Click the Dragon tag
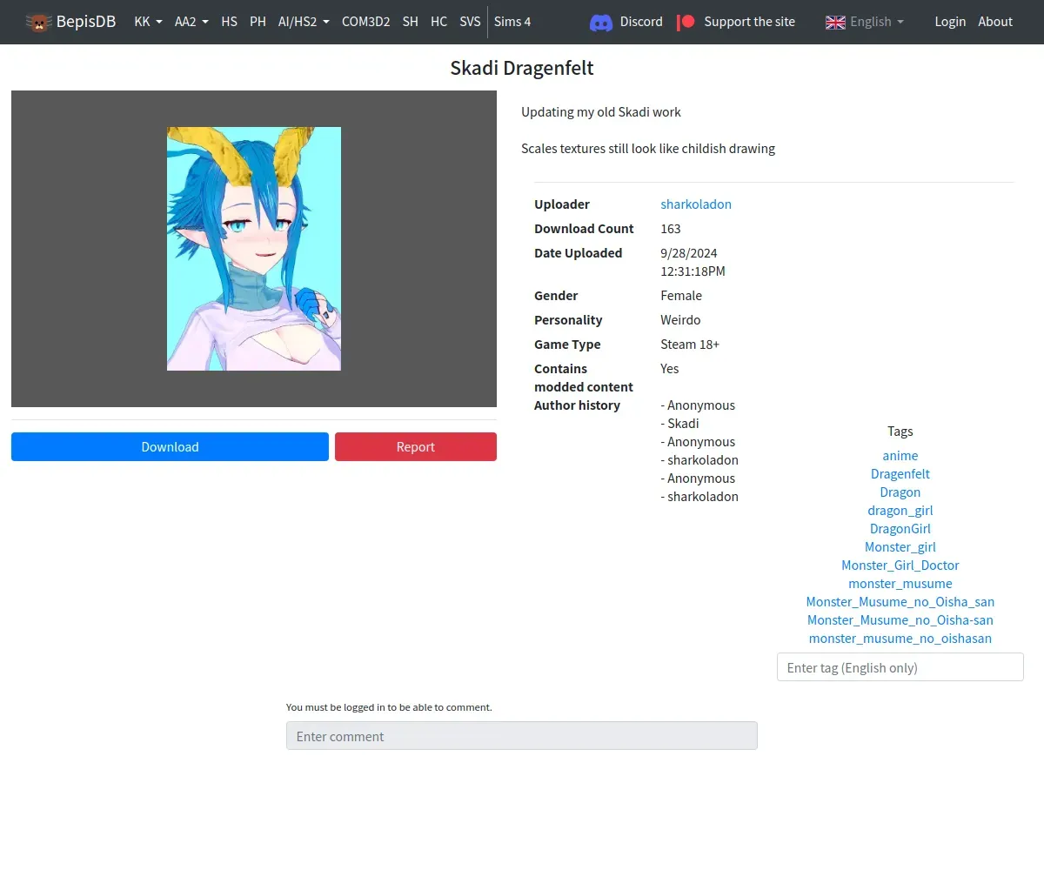Screen dimensions: 1044x870 [900, 492]
